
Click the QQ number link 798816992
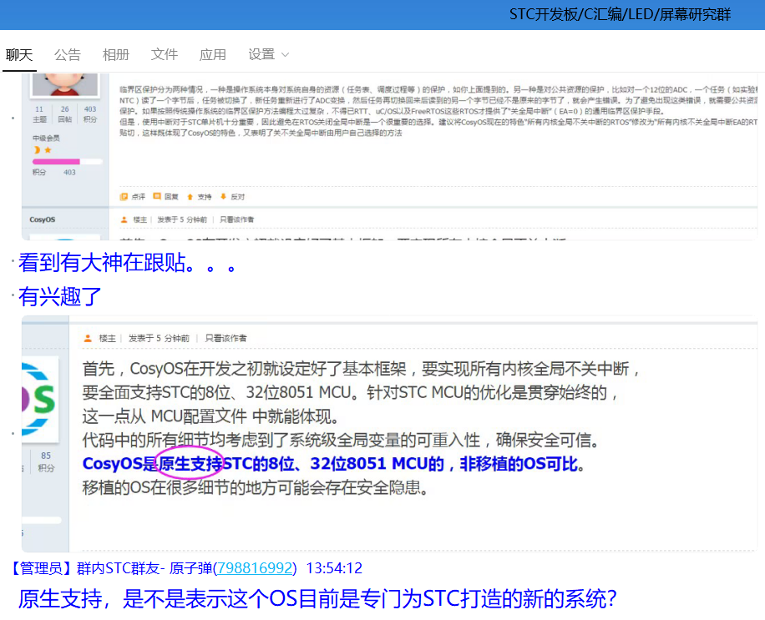256,567
